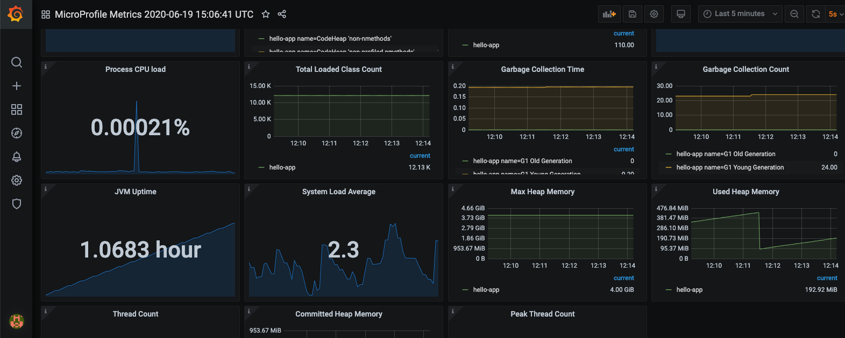Click the Grafana logo home icon
This screenshot has width=845, height=338.
point(16,14)
